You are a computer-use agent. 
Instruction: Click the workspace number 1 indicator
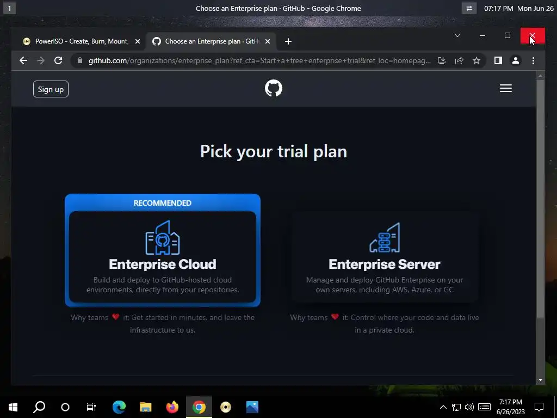pyautogui.click(x=9, y=9)
